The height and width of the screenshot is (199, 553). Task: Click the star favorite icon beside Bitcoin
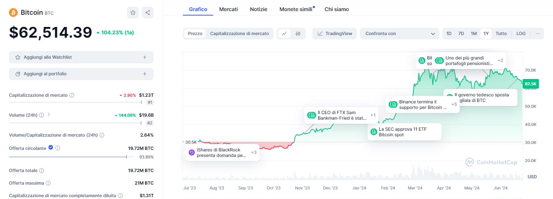133,13
